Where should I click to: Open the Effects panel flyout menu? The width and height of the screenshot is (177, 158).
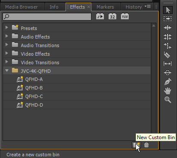tap(147, 6)
